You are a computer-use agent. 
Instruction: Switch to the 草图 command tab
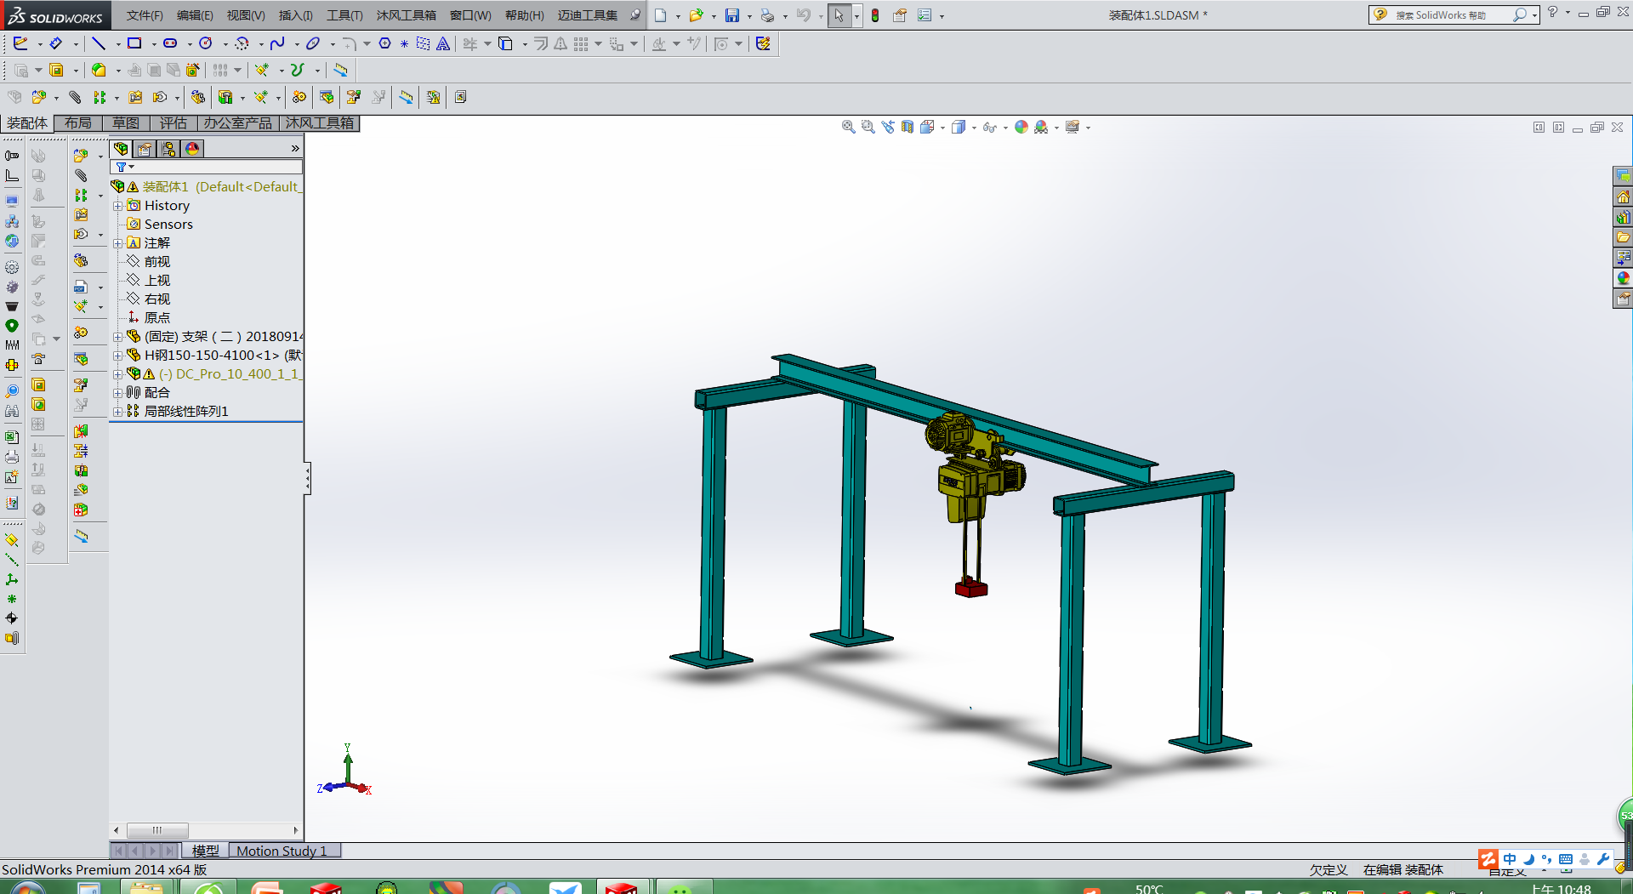[126, 123]
